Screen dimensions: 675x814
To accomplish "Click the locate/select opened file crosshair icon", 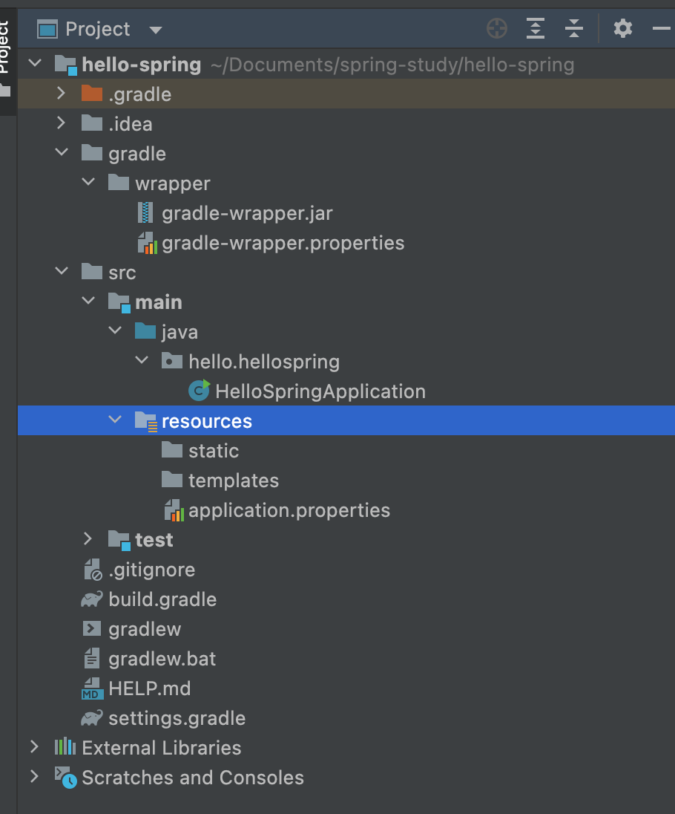I will coord(497,28).
